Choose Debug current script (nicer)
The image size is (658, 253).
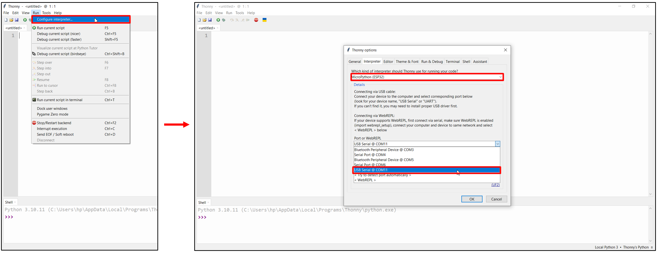[x=81, y=34]
